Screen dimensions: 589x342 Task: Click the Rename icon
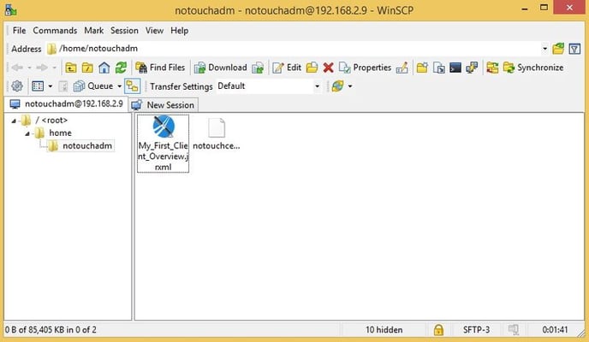(402, 68)
